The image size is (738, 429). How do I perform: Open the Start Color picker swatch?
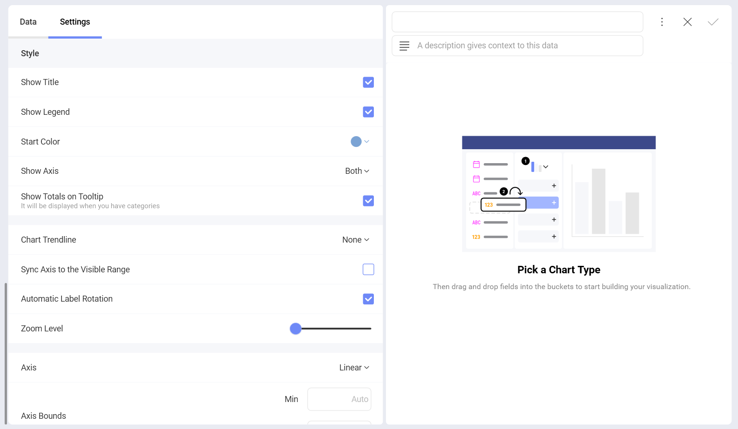(x=359, y=141)
